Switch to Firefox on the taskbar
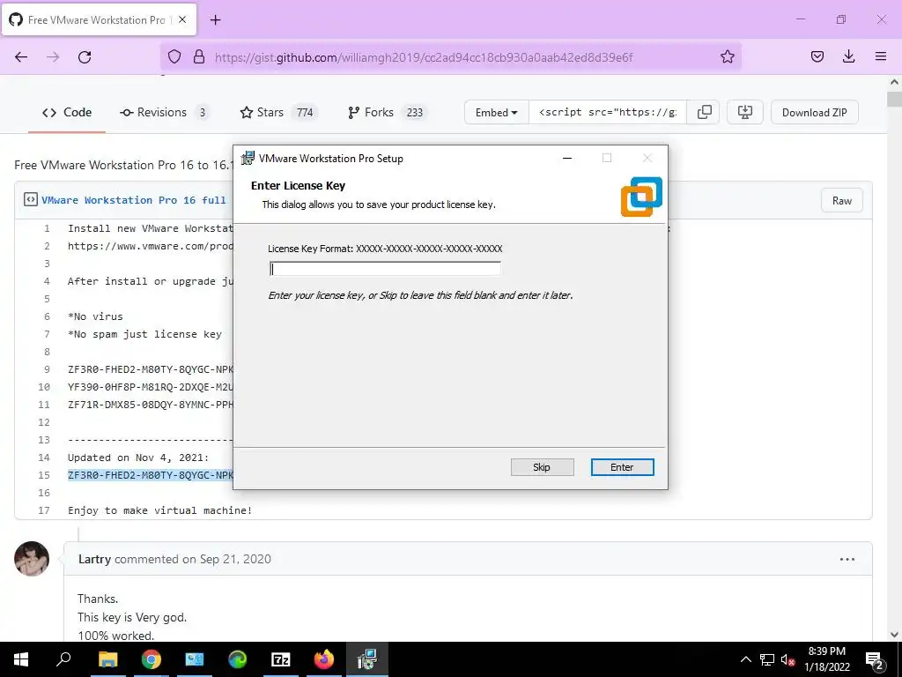Image resolution: width=902 pixels, height=677 pixels. 324,659
